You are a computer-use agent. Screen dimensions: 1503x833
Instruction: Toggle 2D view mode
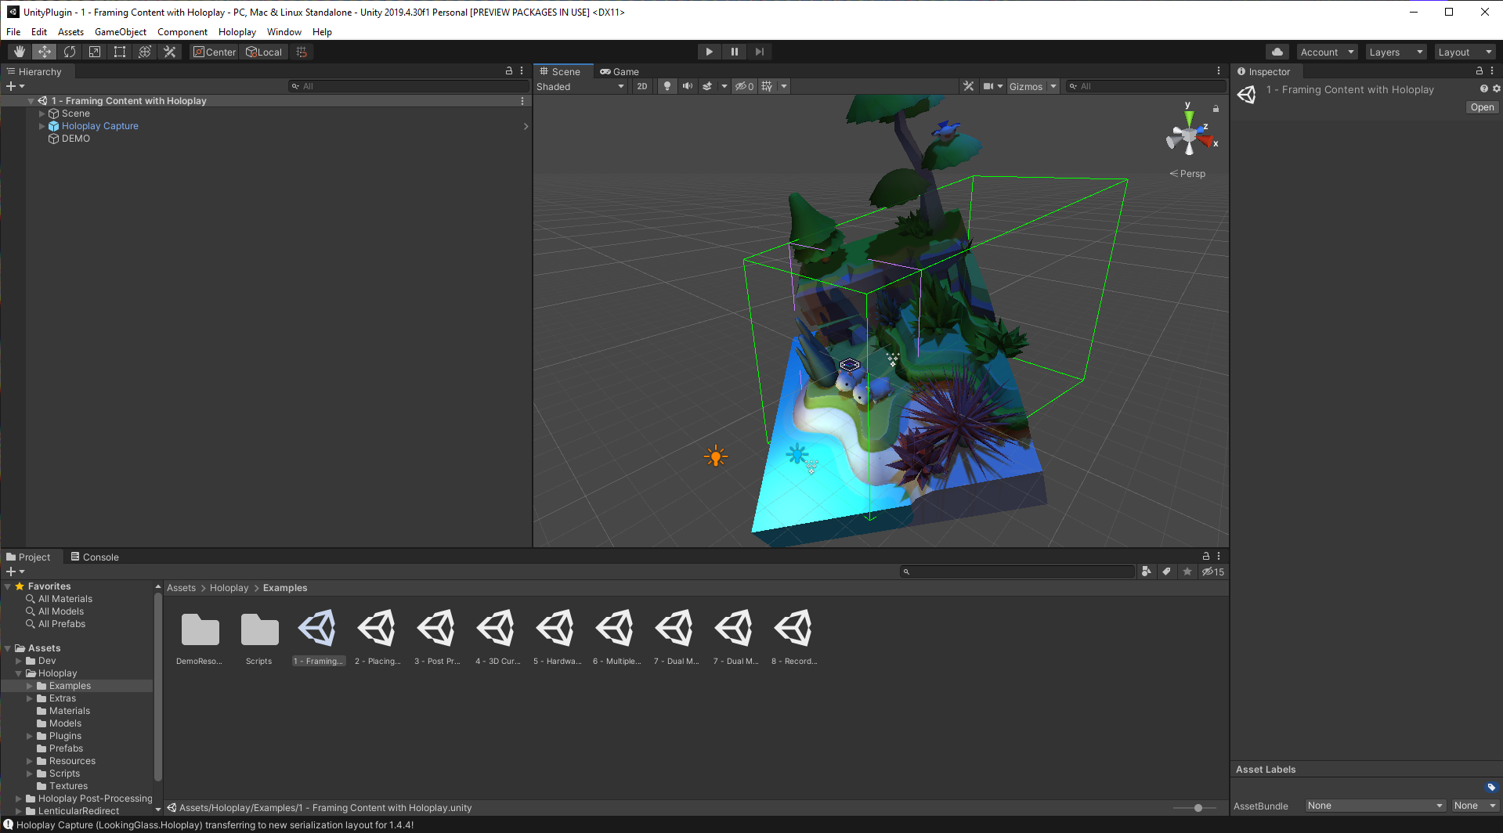(x=642, y=86)
